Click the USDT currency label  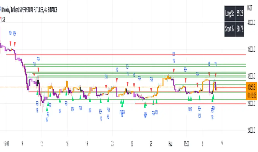click(250, 8)
